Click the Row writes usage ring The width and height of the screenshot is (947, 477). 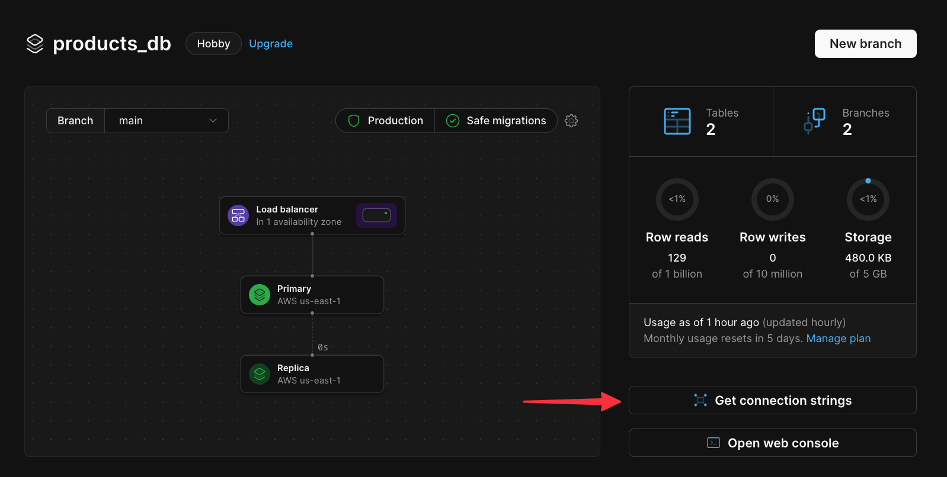click(773, 199)
